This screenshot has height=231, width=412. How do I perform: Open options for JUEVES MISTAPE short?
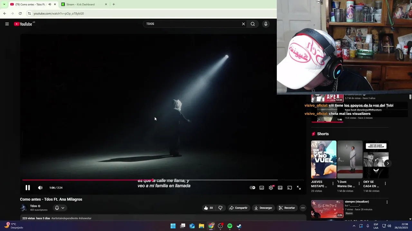pyautogui.click(x=333, y=184)
